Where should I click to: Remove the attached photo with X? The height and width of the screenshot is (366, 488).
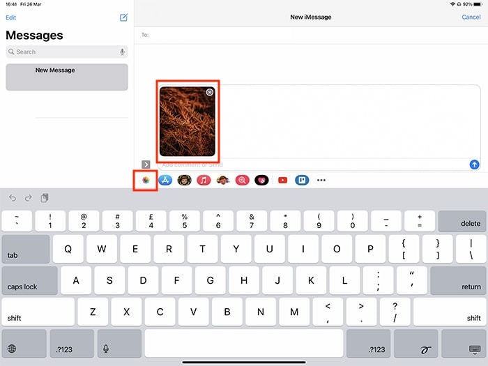(210, 92)
